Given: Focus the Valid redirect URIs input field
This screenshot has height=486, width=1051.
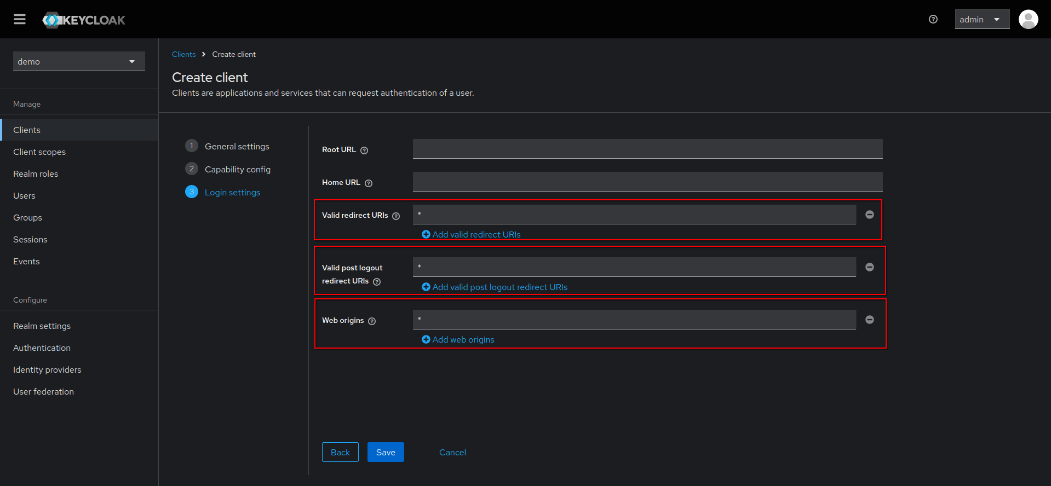Looking at the screenshot, I should tap(634, 215).
